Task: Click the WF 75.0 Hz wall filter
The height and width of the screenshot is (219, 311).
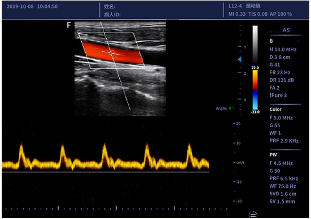Action: [282, 186]
